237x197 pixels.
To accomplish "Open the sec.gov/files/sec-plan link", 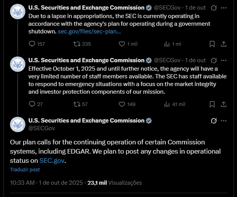I will [89, 31].
